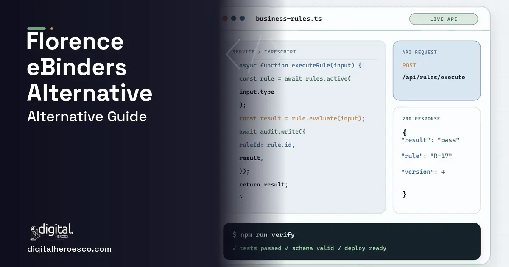Select the "version": 4 line
Screen dimensions: 509x267
[423, 172]
